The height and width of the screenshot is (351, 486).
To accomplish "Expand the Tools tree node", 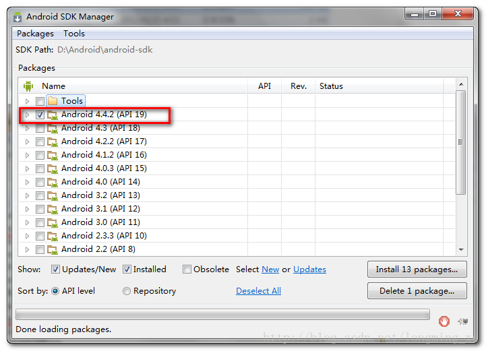I will [x=27, y=101].
